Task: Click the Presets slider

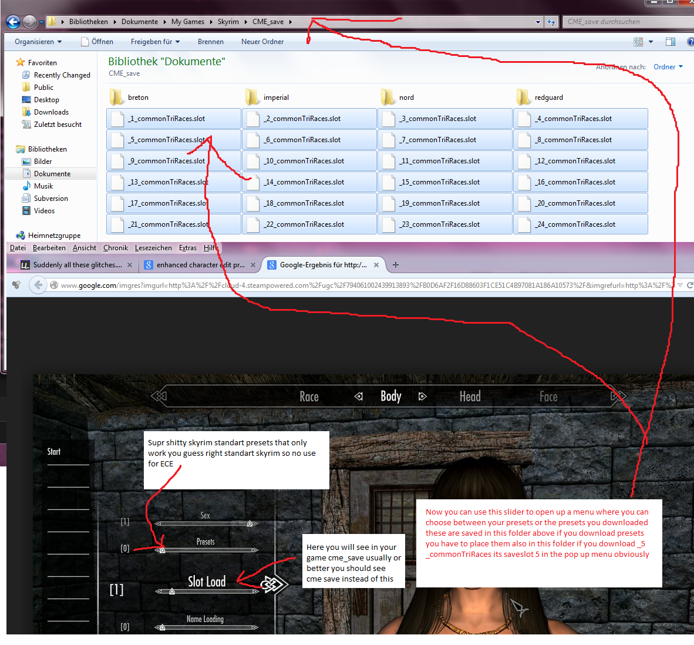Action: pos(206,550)
